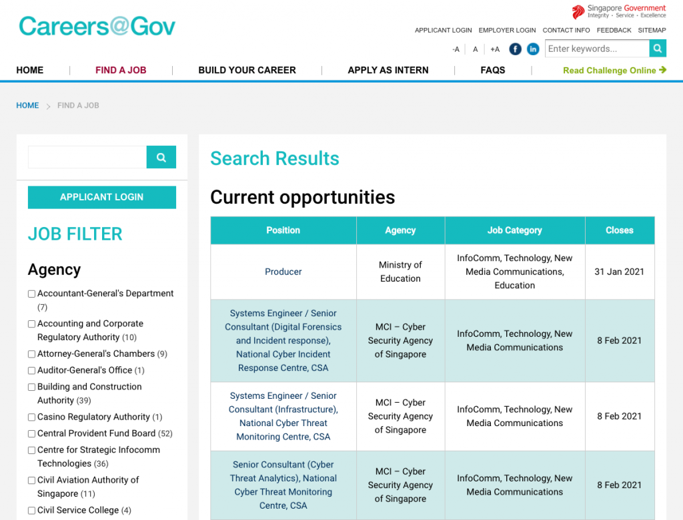Image resolution: width=683 pixels, height=520 pixels.
Task: Reset text size with the A control
Action: (474, 49)
